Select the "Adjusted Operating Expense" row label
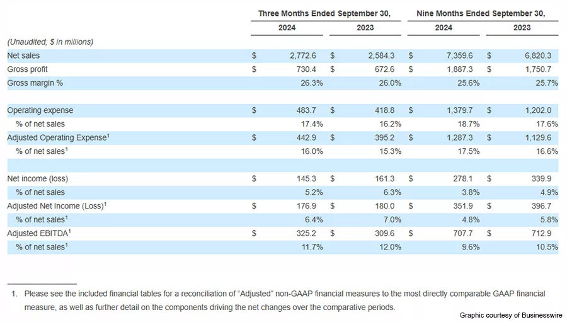Screen dimensions: 567x322 tap(57, 137)
